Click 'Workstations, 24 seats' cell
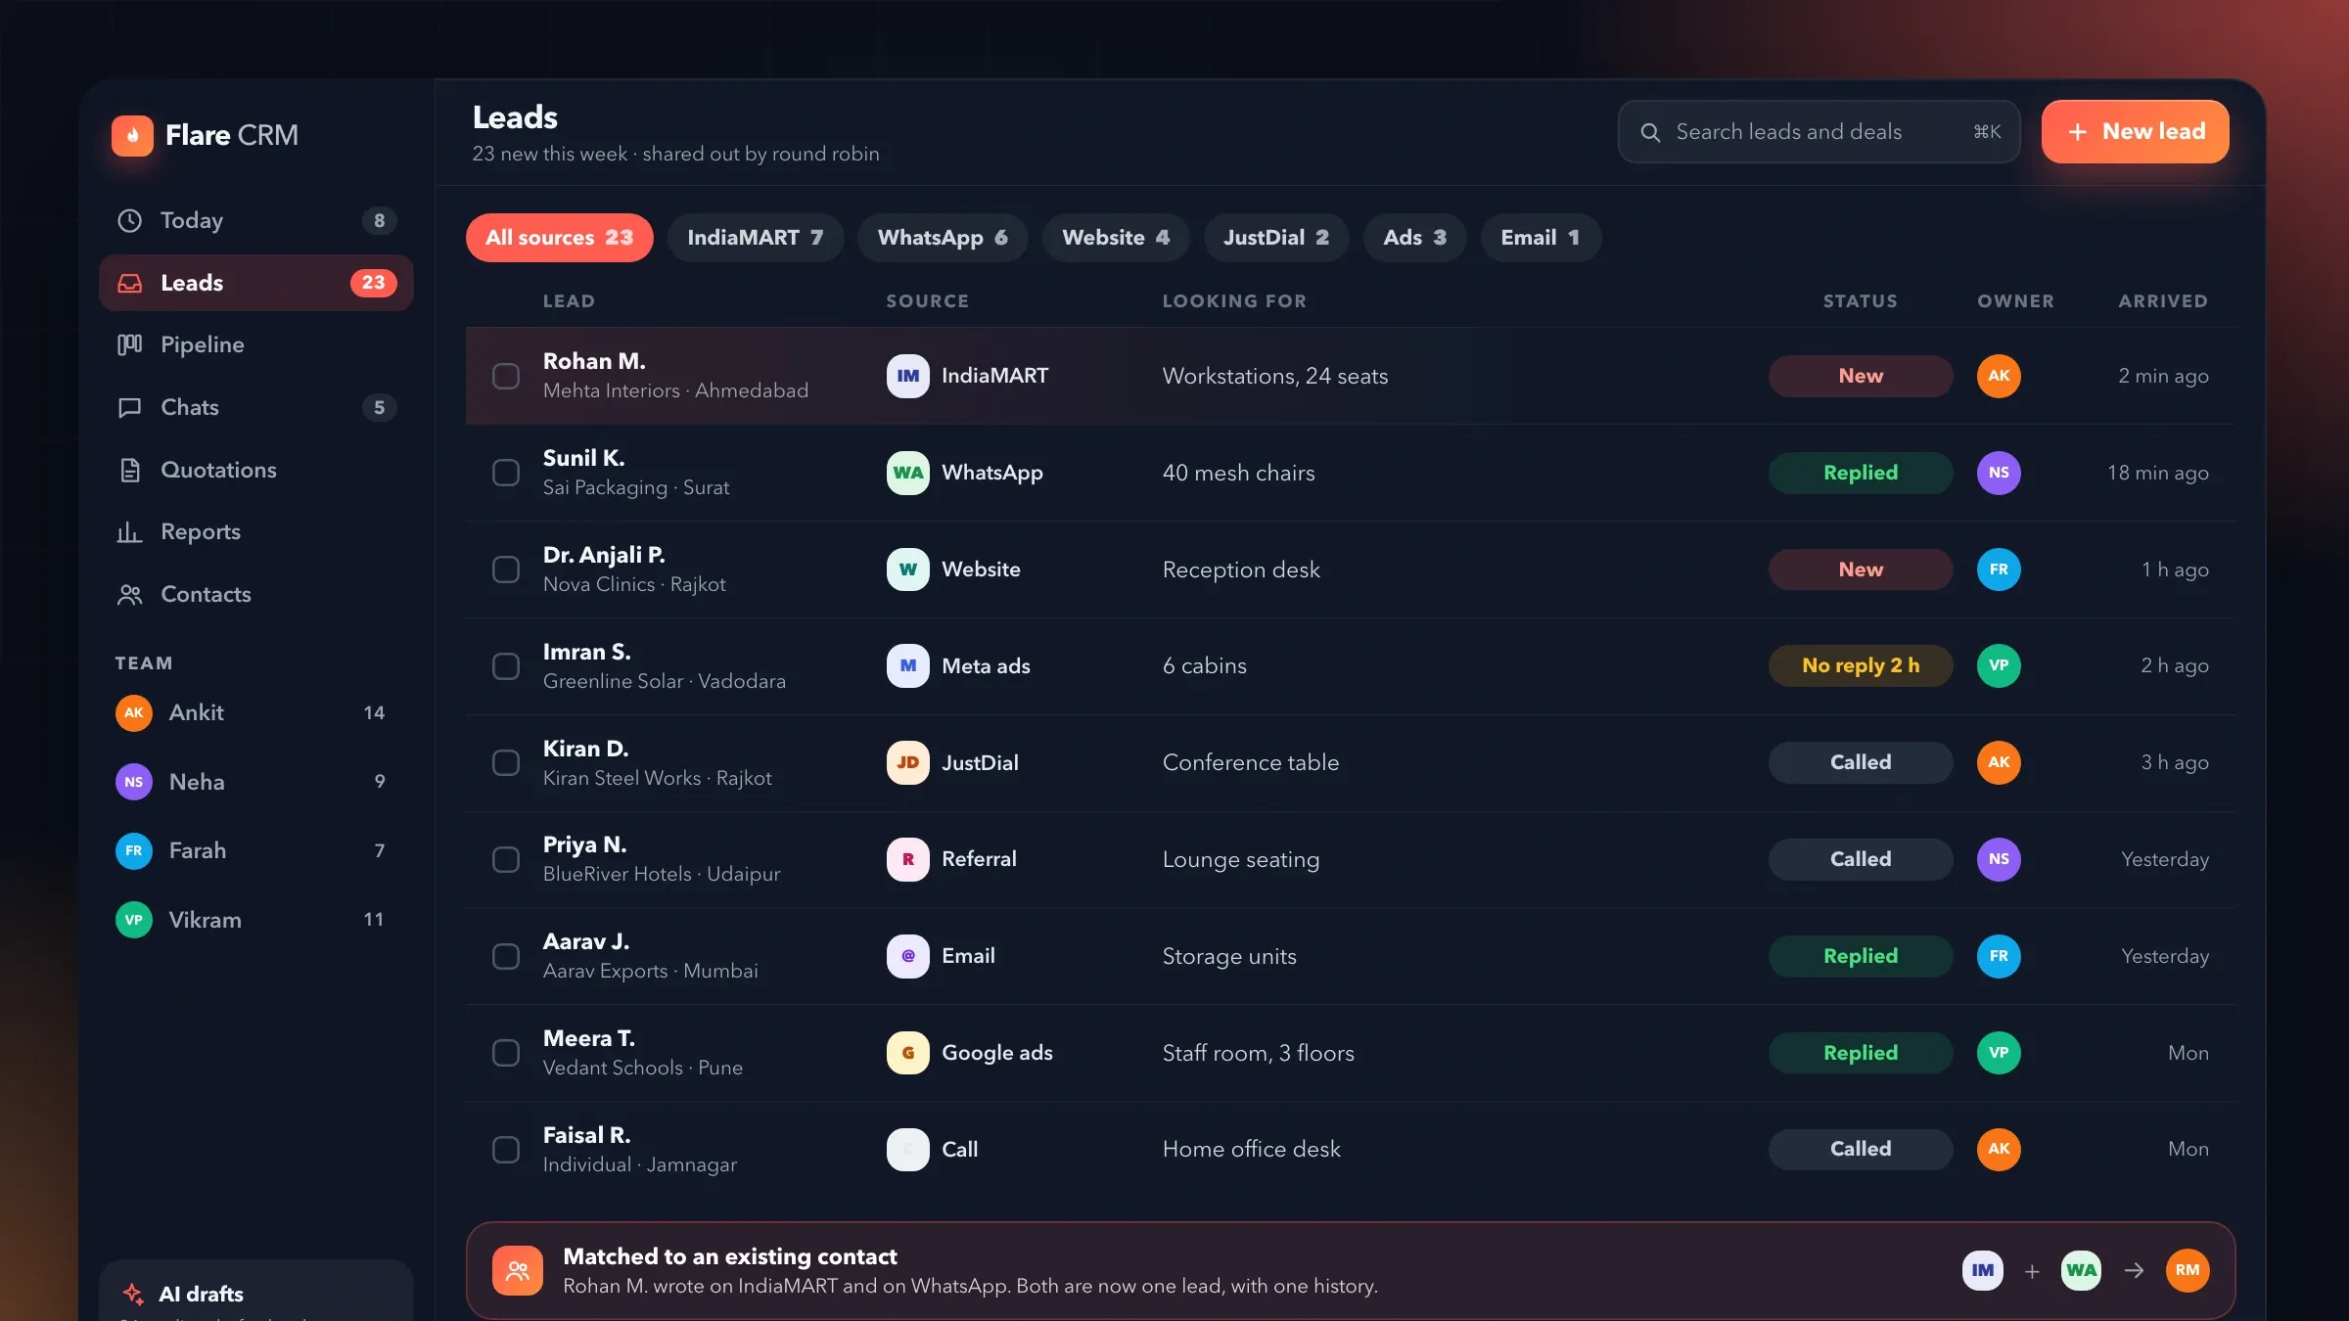The image size is (2349, 1321). (x=1275, y=376)
